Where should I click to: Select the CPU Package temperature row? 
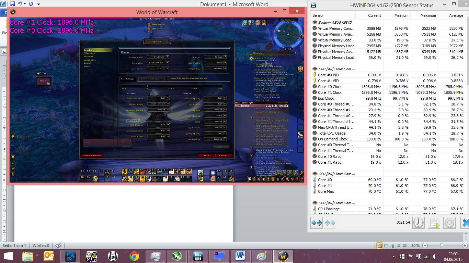388,209
